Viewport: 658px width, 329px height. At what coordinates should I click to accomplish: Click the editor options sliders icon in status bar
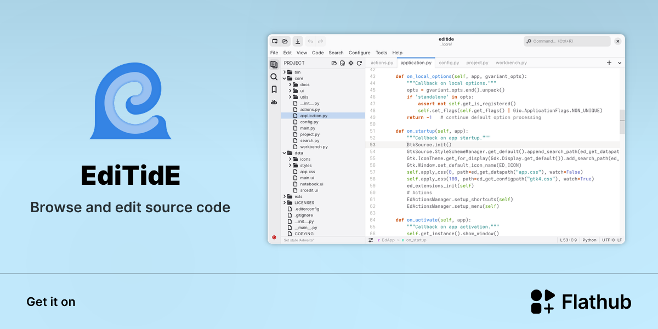click(371, 240)
